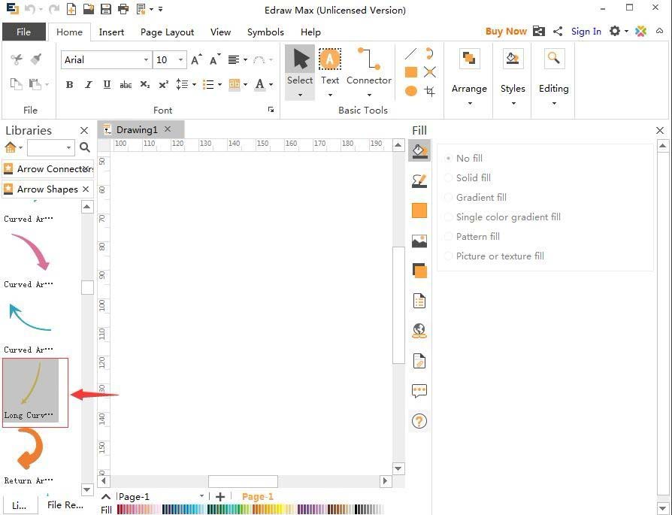Select the Text tool
The width and height of the screenshot is (672, 515).
pyautogui.click(x=329, y=68)
